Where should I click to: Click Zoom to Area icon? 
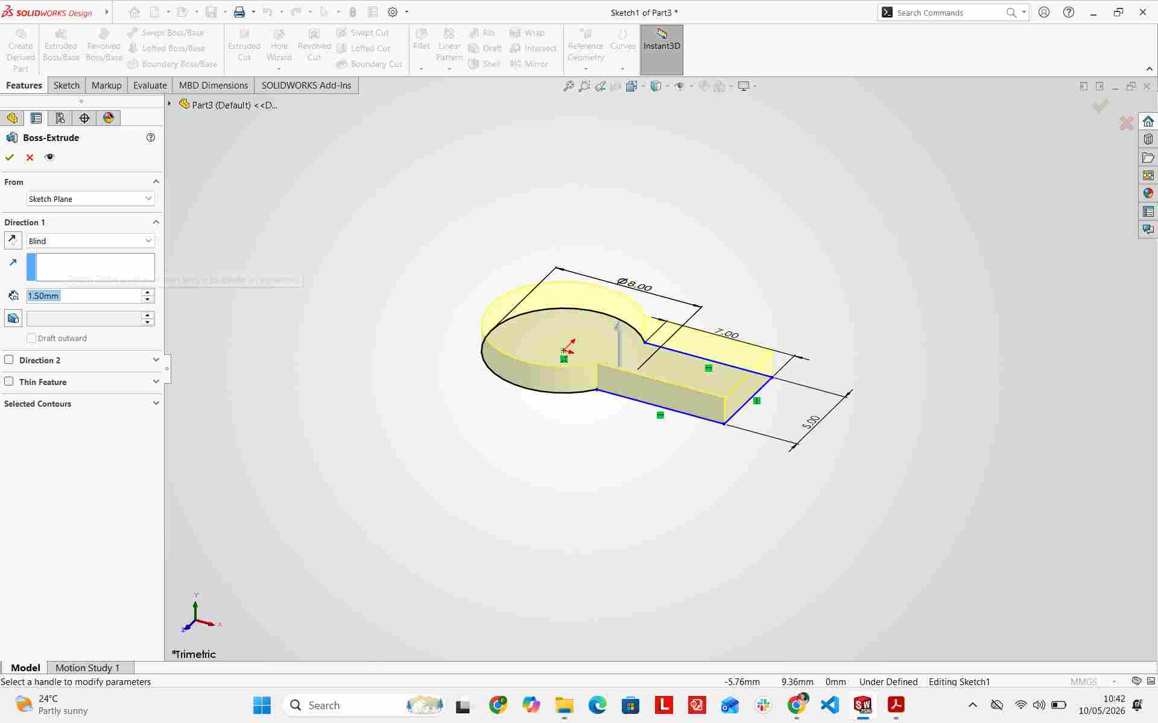pos(584,86)
